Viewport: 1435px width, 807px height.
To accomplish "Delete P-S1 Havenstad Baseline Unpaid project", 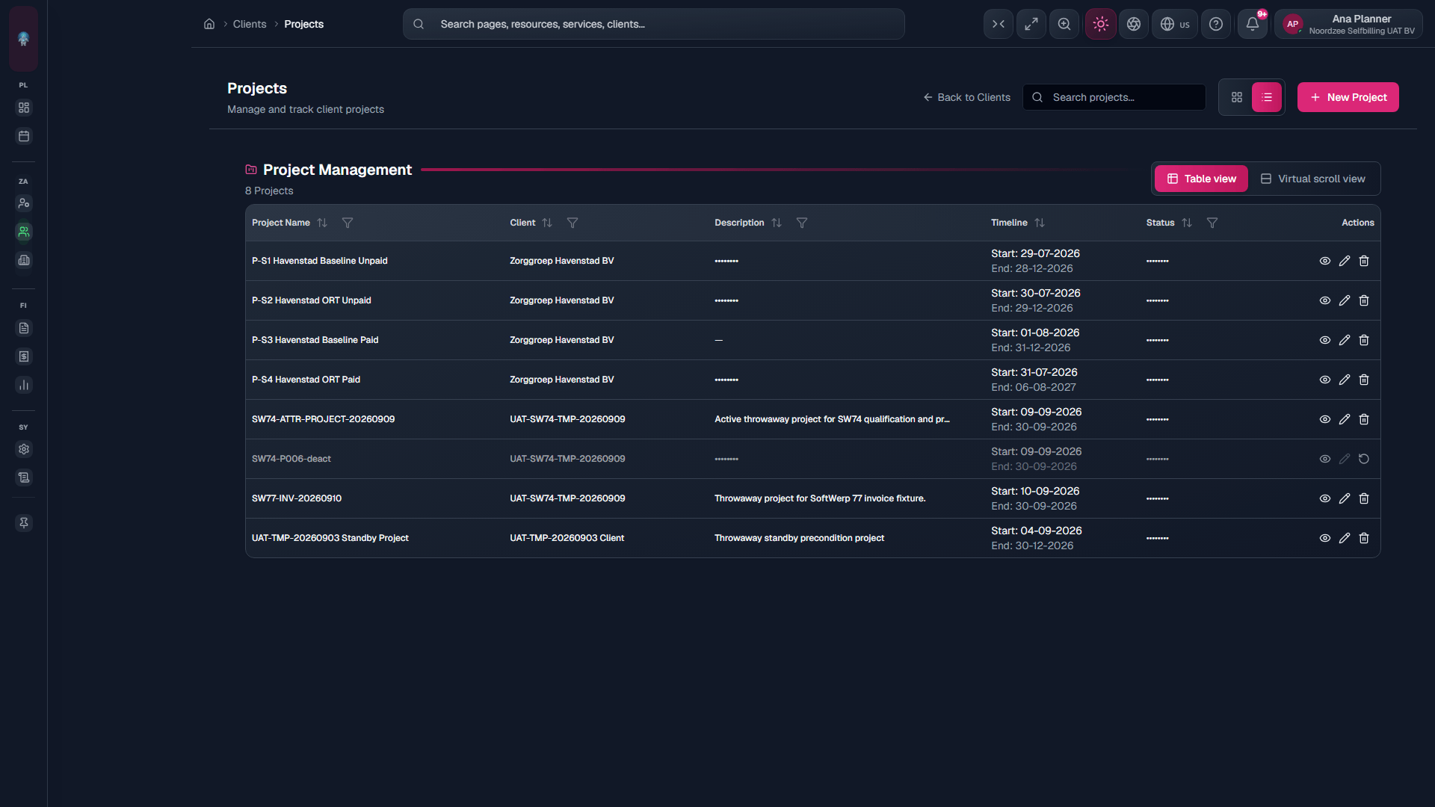I will (x=1364, y=261).
